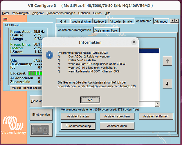The width and height of the screenshot is (182, 145).
Task: Click the 'Verwendete Assistenten' bytes used status text
Action: point(100,110)
